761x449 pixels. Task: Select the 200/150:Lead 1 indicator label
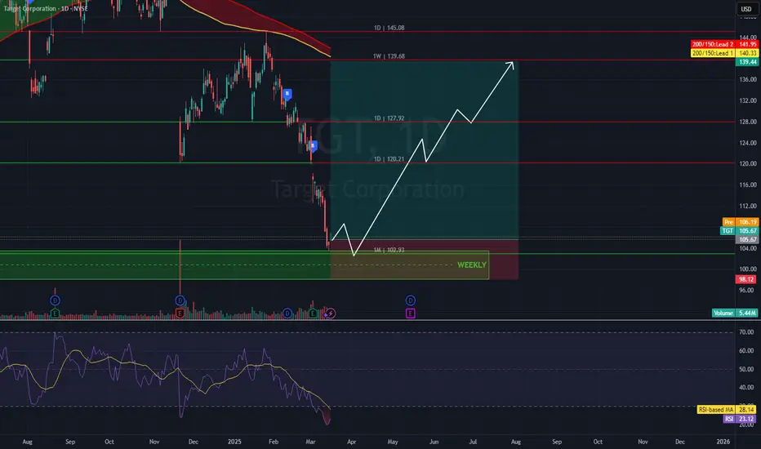point(724,53)
